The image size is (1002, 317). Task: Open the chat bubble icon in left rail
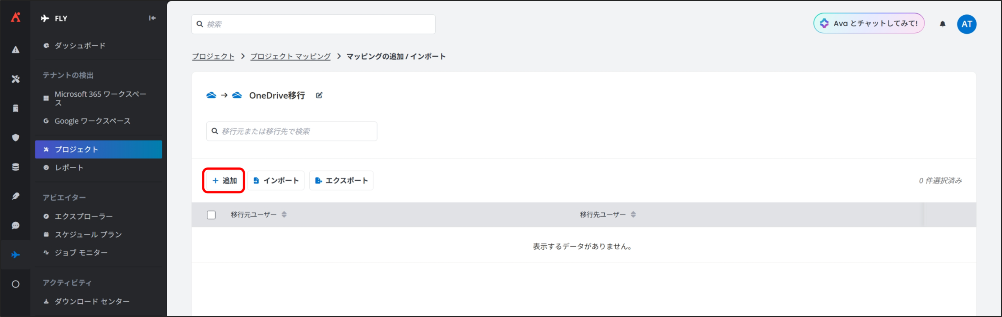[16, 225]
